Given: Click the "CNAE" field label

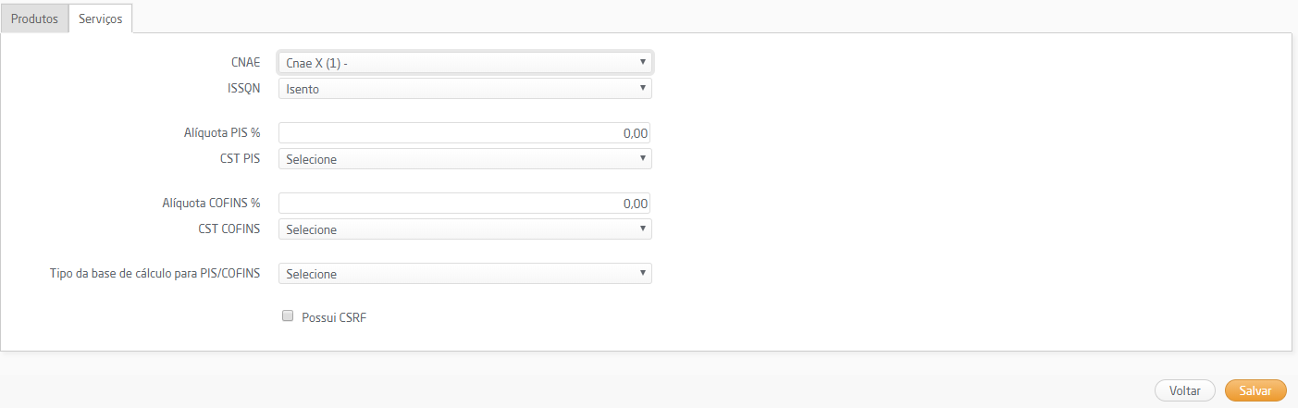Looking at the screenshot, I should pos(245,63).
